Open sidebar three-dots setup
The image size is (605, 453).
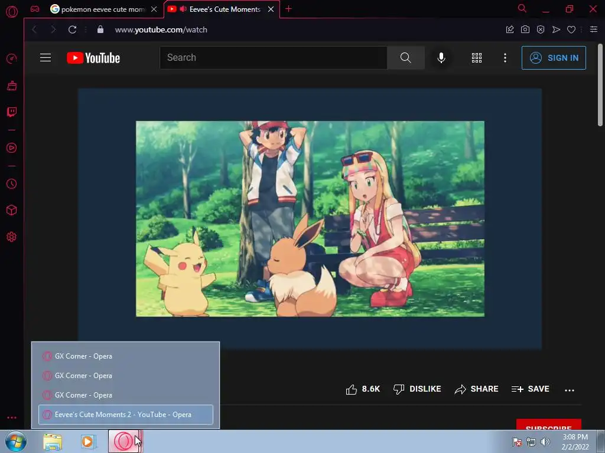tap(12, 418)
